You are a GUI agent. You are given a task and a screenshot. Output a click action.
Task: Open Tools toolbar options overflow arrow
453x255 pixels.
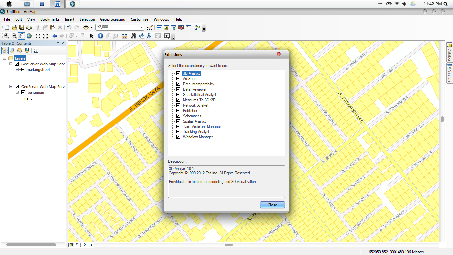(x=173, y=37)
